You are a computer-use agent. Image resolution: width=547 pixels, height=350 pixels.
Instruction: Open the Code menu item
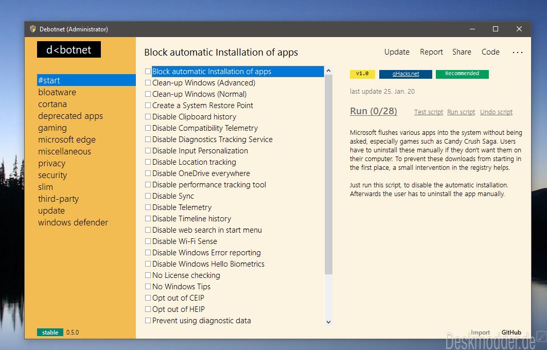pyautogui.click(x=490, y=52)
